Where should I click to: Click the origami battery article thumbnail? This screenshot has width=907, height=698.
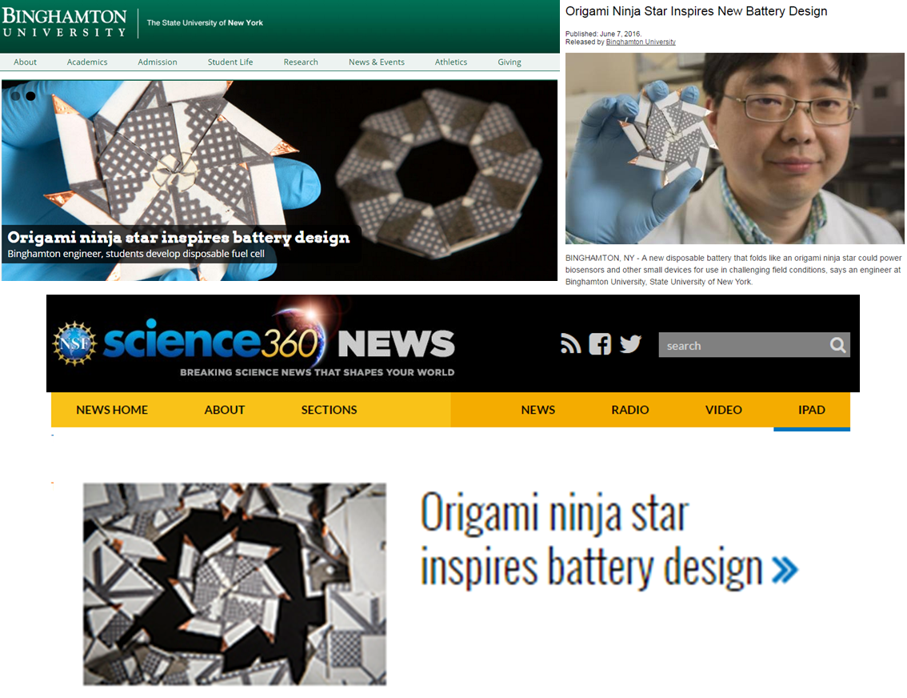pyautogui.click(x=234, y=584)
